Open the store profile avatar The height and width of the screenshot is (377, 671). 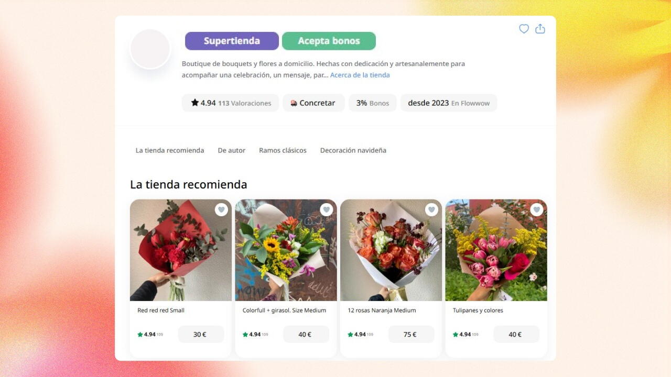pos(150,49)
